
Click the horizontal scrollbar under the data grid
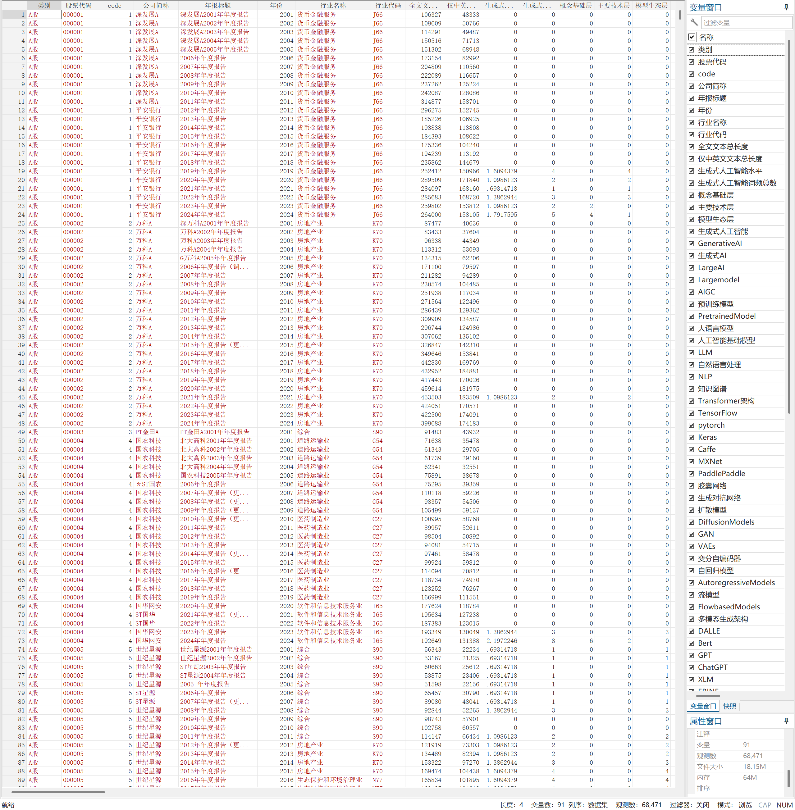(x=58, y=792)
